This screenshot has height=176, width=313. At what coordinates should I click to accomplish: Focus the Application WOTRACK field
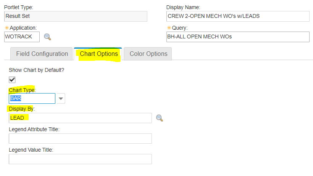click(x=22, y=37)
